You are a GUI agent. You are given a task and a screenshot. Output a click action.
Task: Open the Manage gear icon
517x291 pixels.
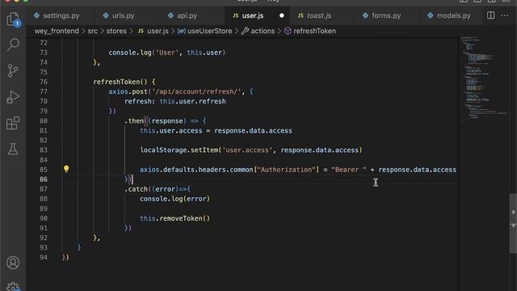pos(13,286)
